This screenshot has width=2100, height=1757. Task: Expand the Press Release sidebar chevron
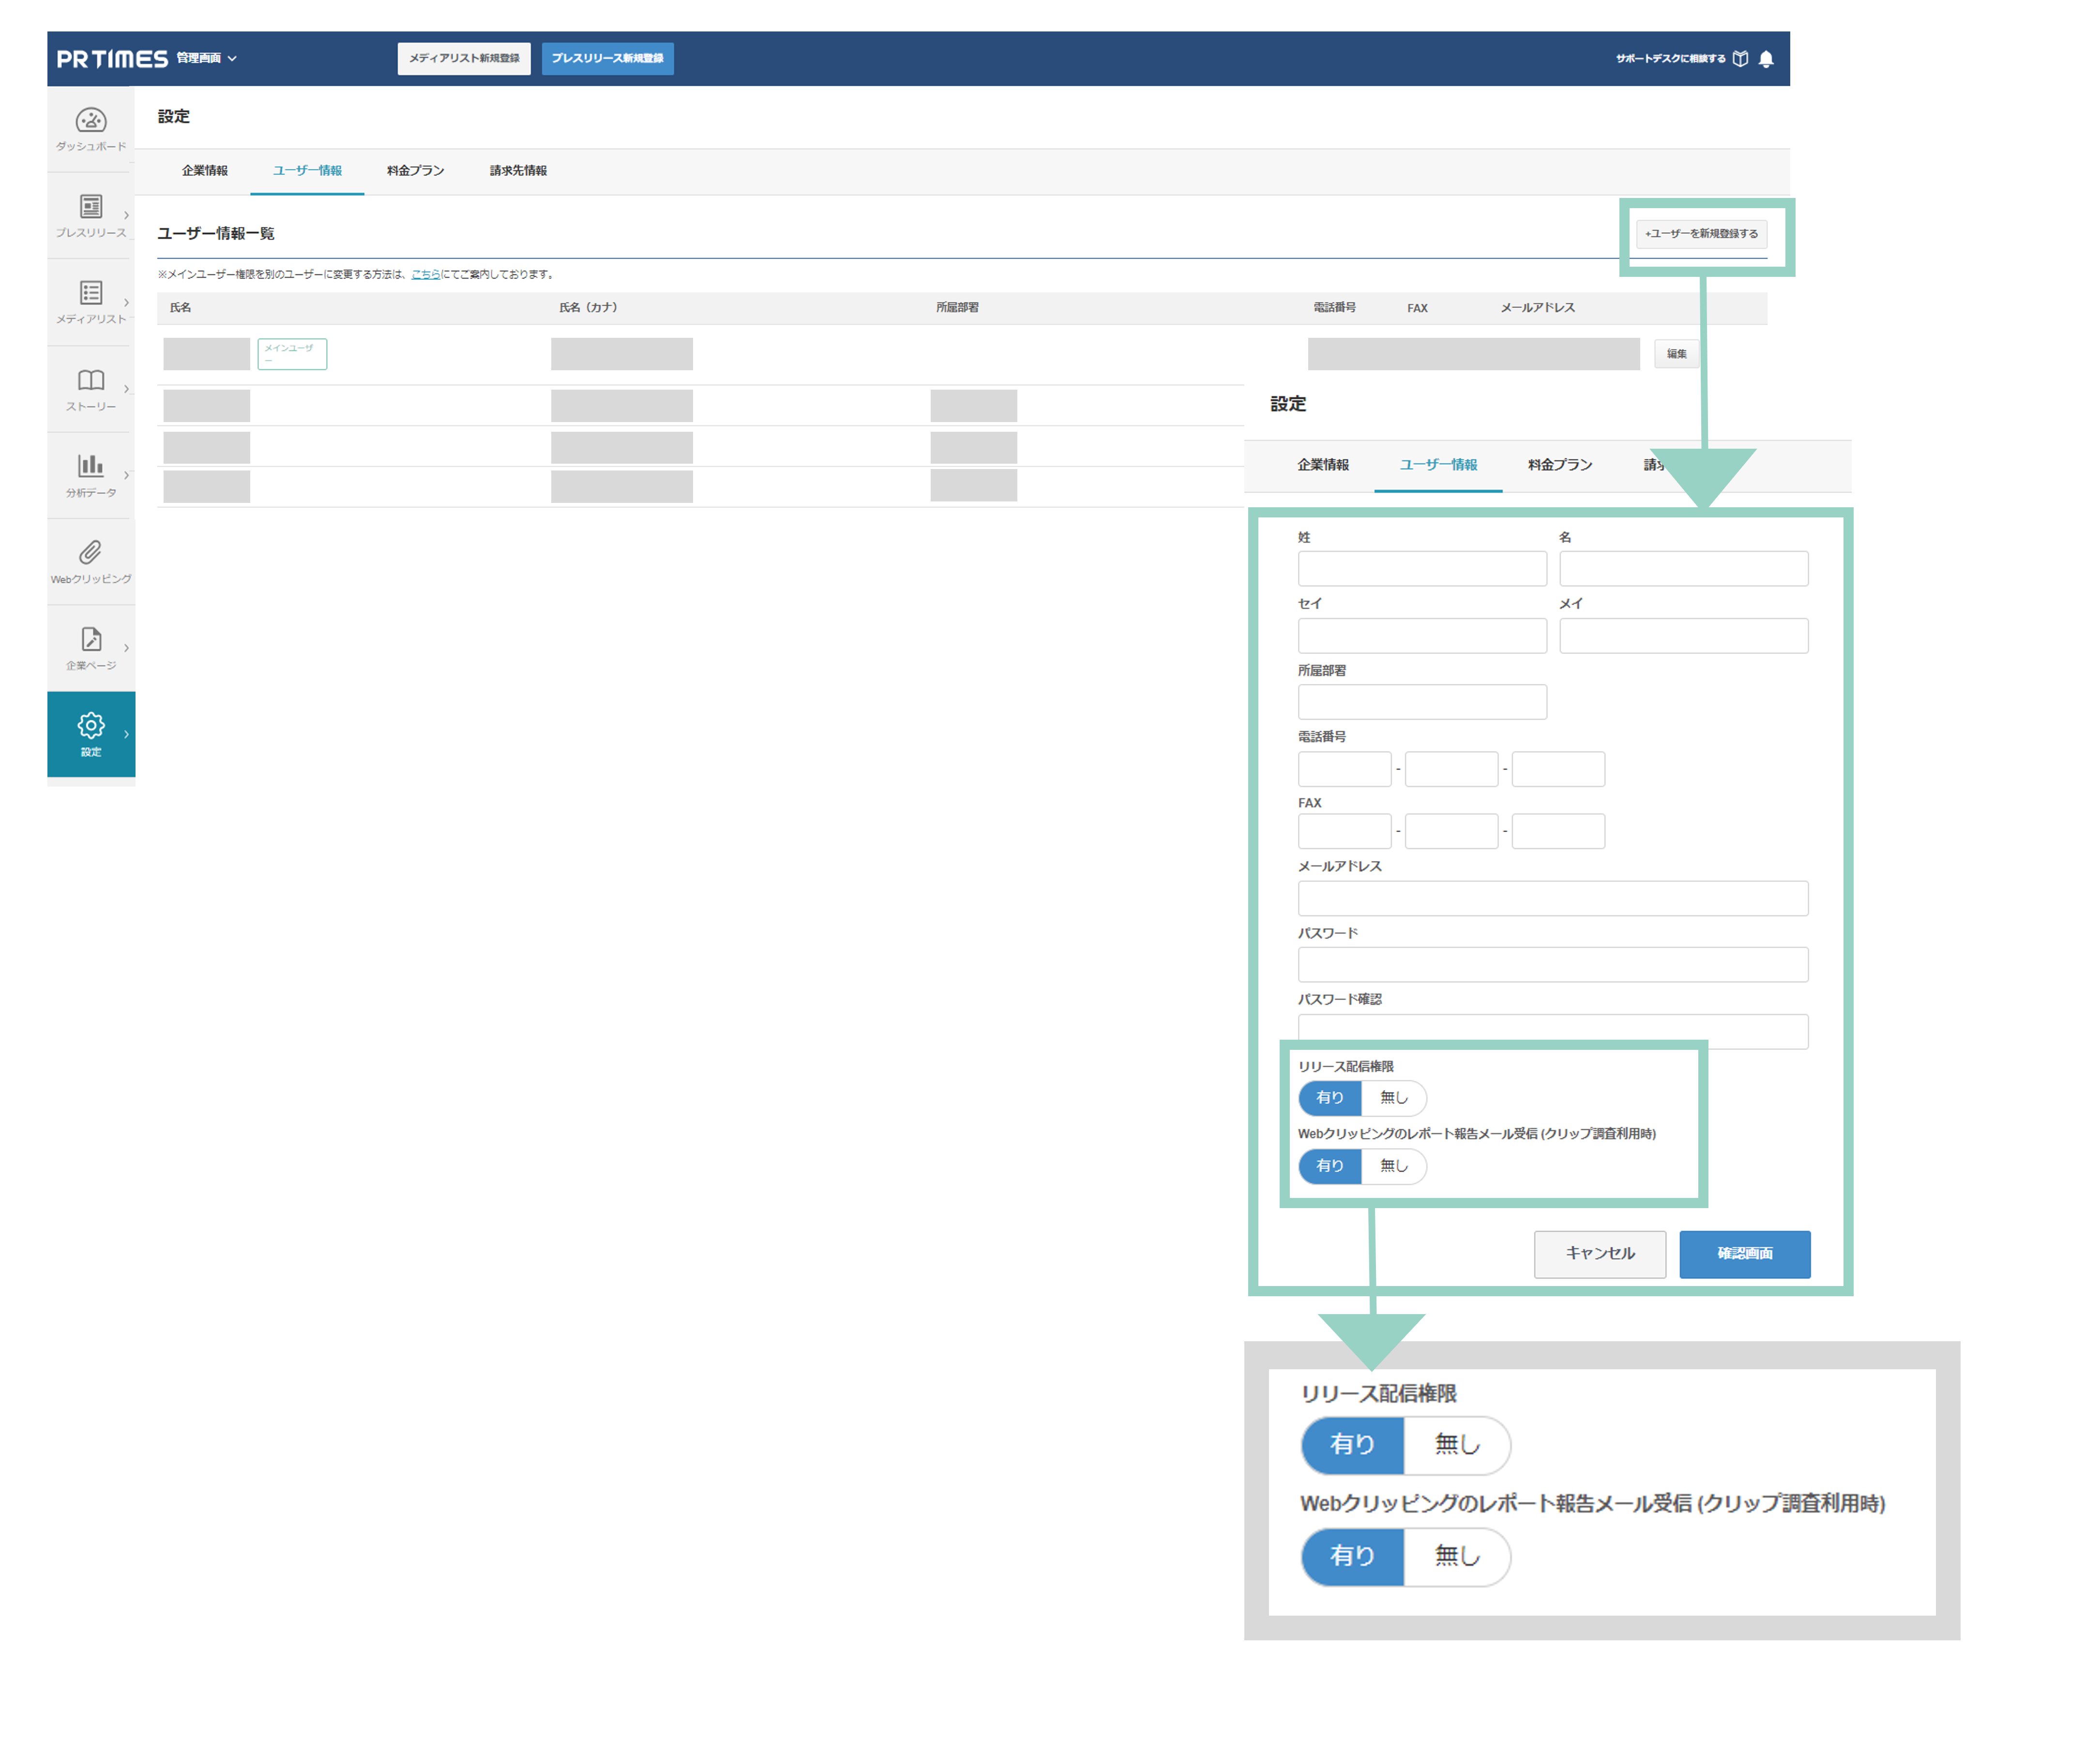tap(126, 215)
